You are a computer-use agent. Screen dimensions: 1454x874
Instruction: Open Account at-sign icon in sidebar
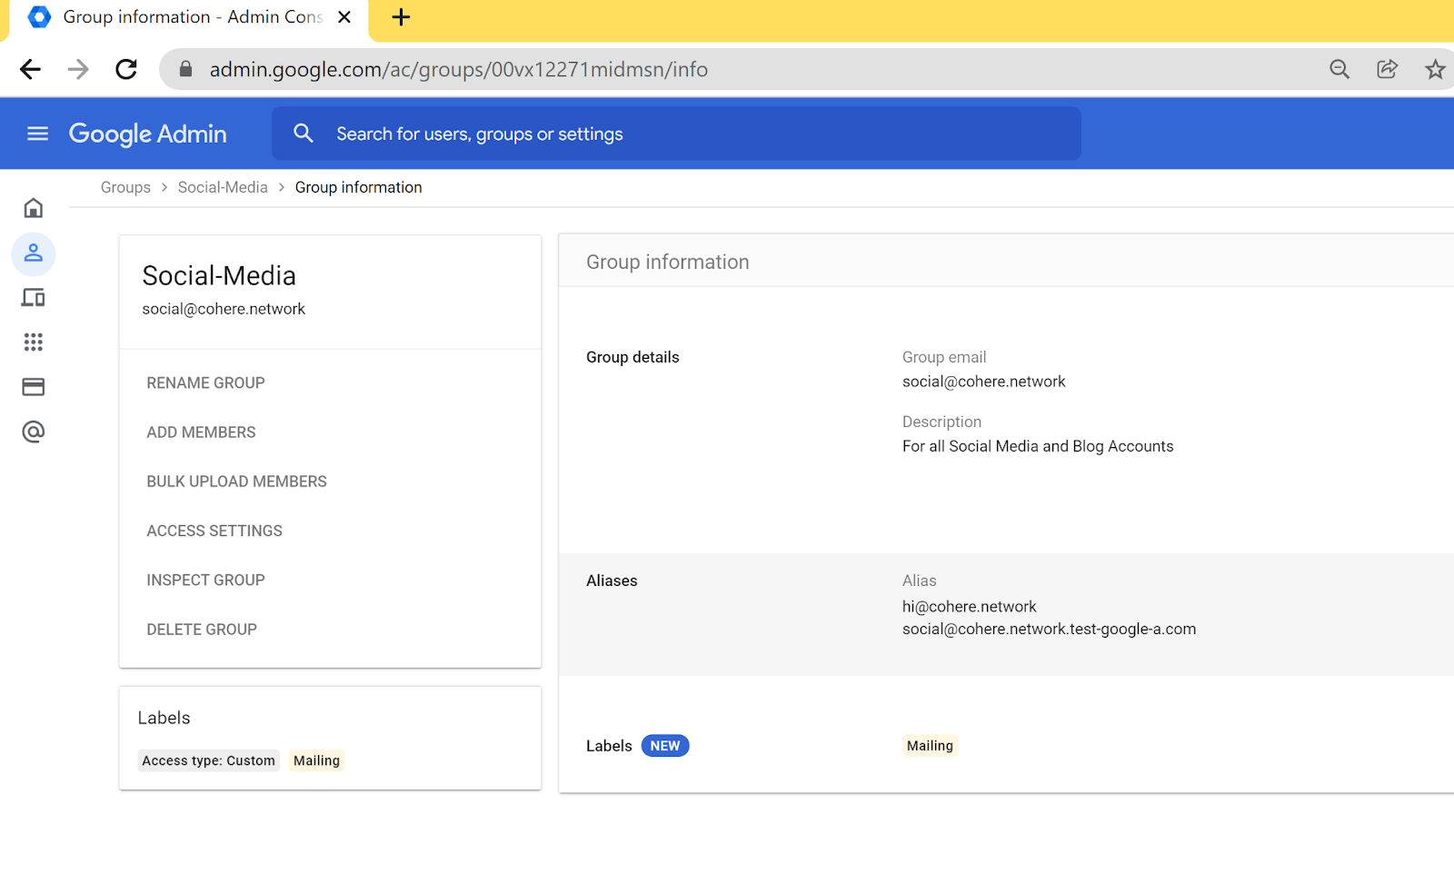(34, 432)
